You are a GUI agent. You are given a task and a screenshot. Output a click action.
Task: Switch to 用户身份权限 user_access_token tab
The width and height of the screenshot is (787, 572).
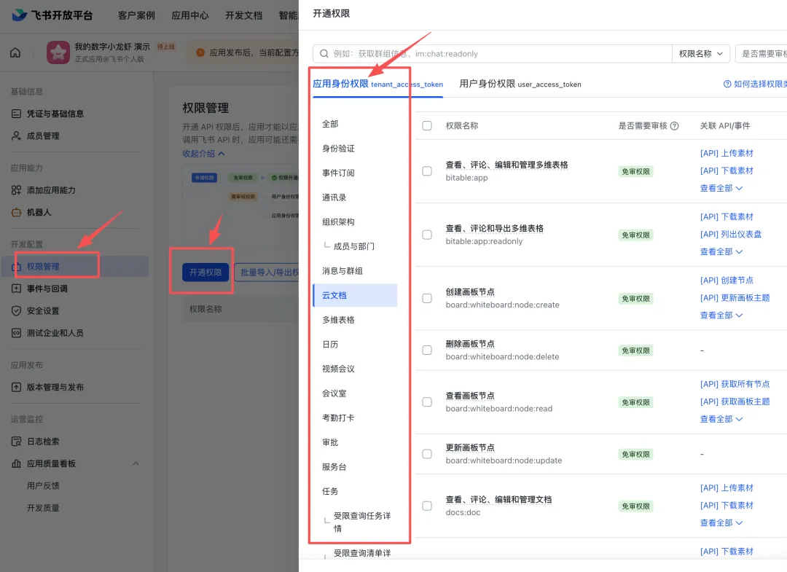(x=520, y=84)
